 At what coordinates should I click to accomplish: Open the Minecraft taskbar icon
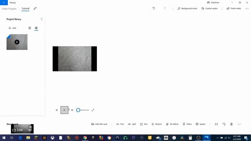click(36, 138)
